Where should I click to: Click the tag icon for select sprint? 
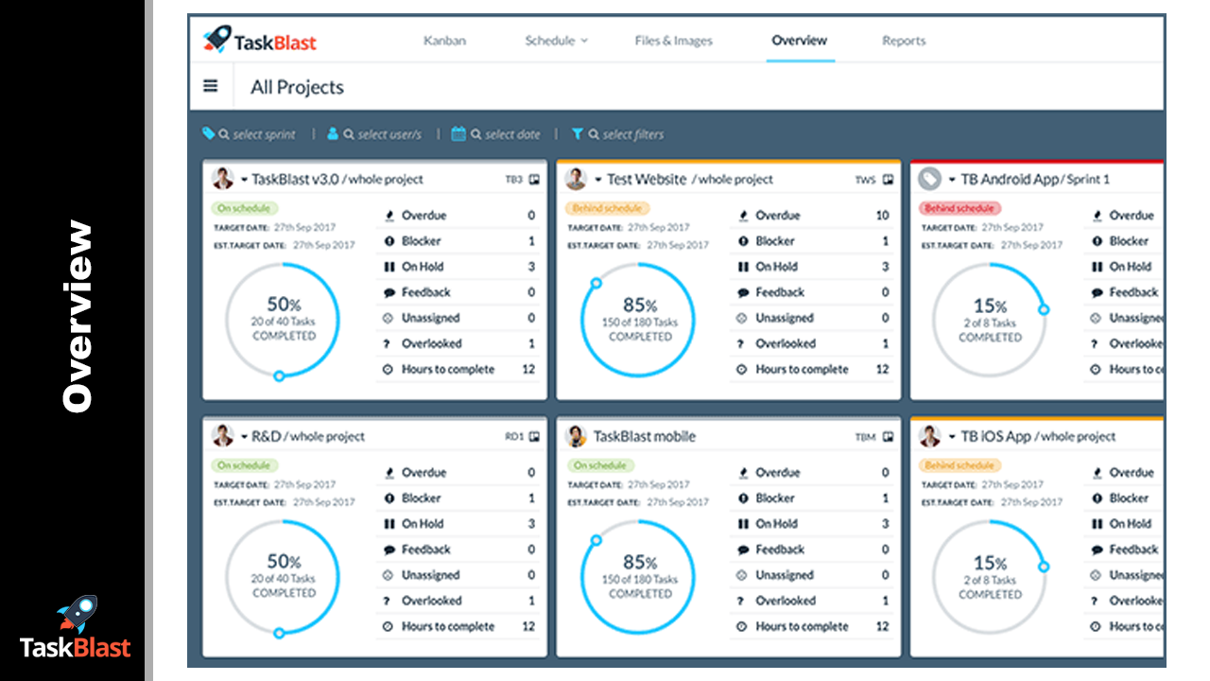pyautogui.click(x=208, y=134)
